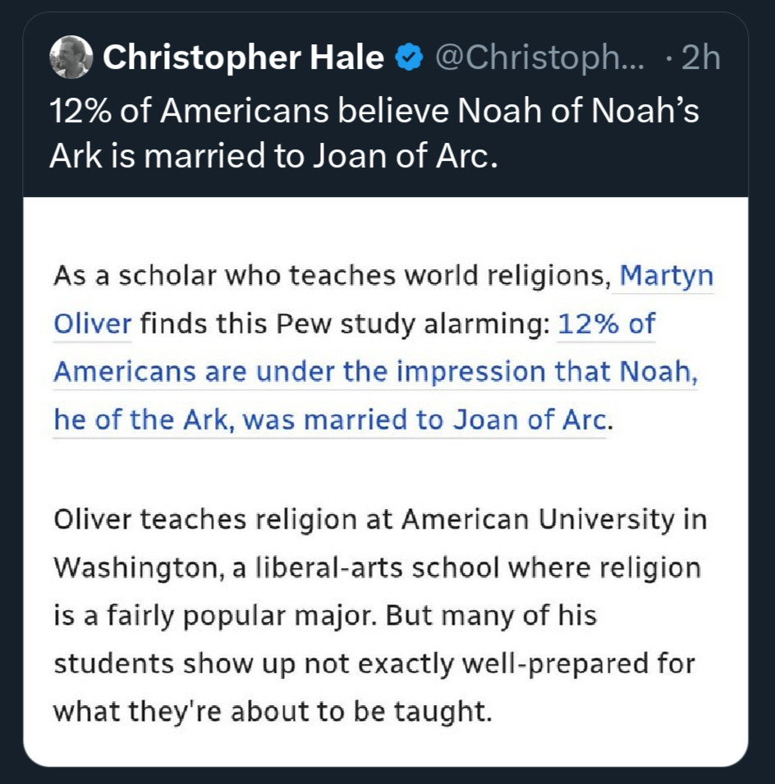Click the 'Oliver' hyperlink on second line
Screen dimensions: 775x784
92,323
